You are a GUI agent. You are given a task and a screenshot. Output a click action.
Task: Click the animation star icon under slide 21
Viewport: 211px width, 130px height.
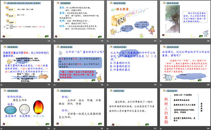pos(2,129)
